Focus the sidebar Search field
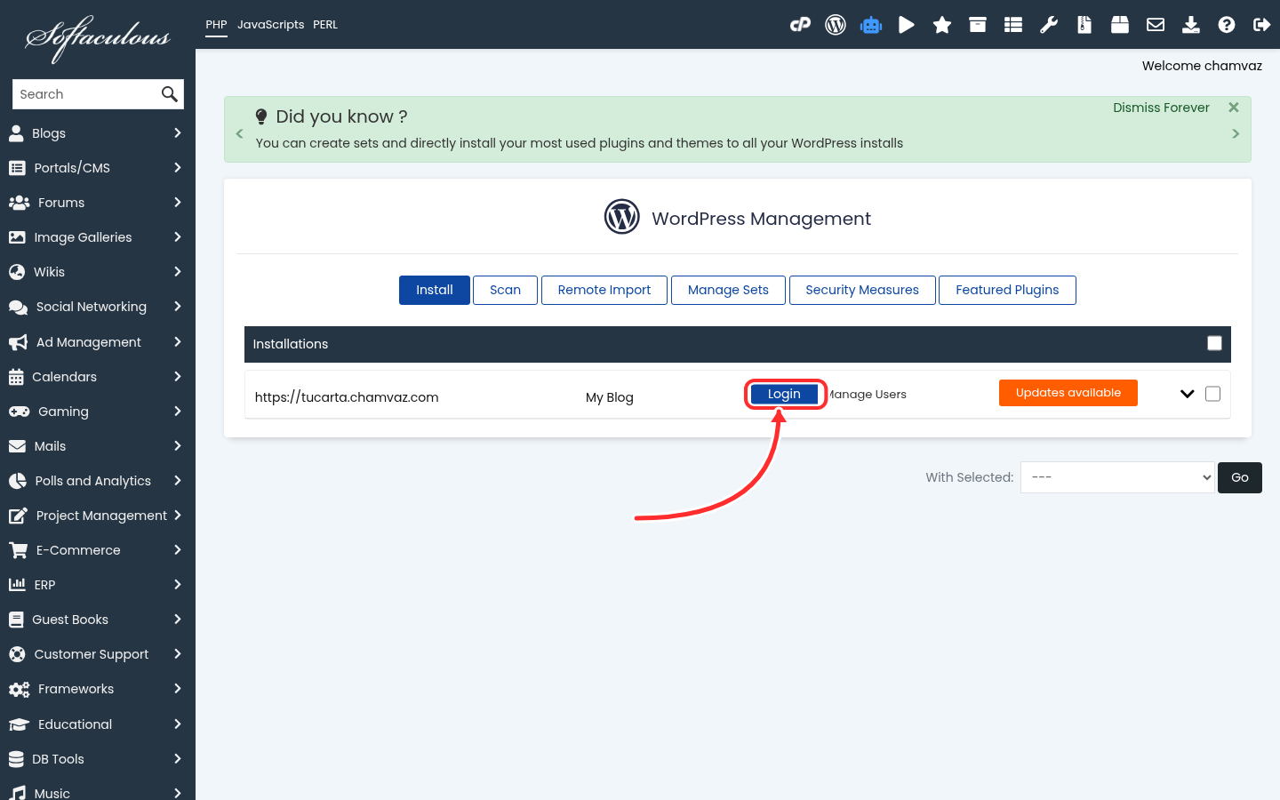This screenshot has width=1280, height=800. pyautogui.click(x=85, y=94)
